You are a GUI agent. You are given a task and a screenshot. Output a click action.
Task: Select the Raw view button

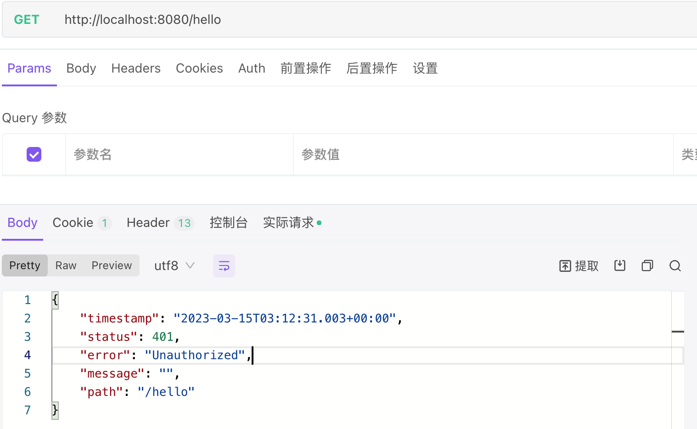pyautogui.click(x=66, y=266)
